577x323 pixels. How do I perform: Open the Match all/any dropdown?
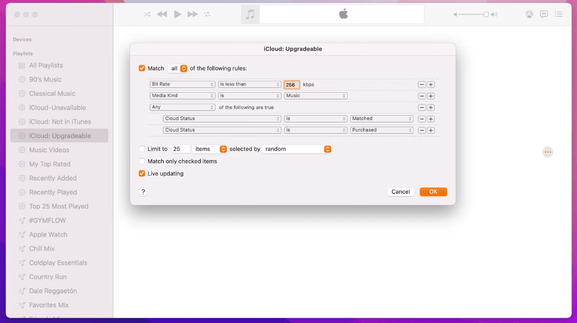[x=178, y=68]
